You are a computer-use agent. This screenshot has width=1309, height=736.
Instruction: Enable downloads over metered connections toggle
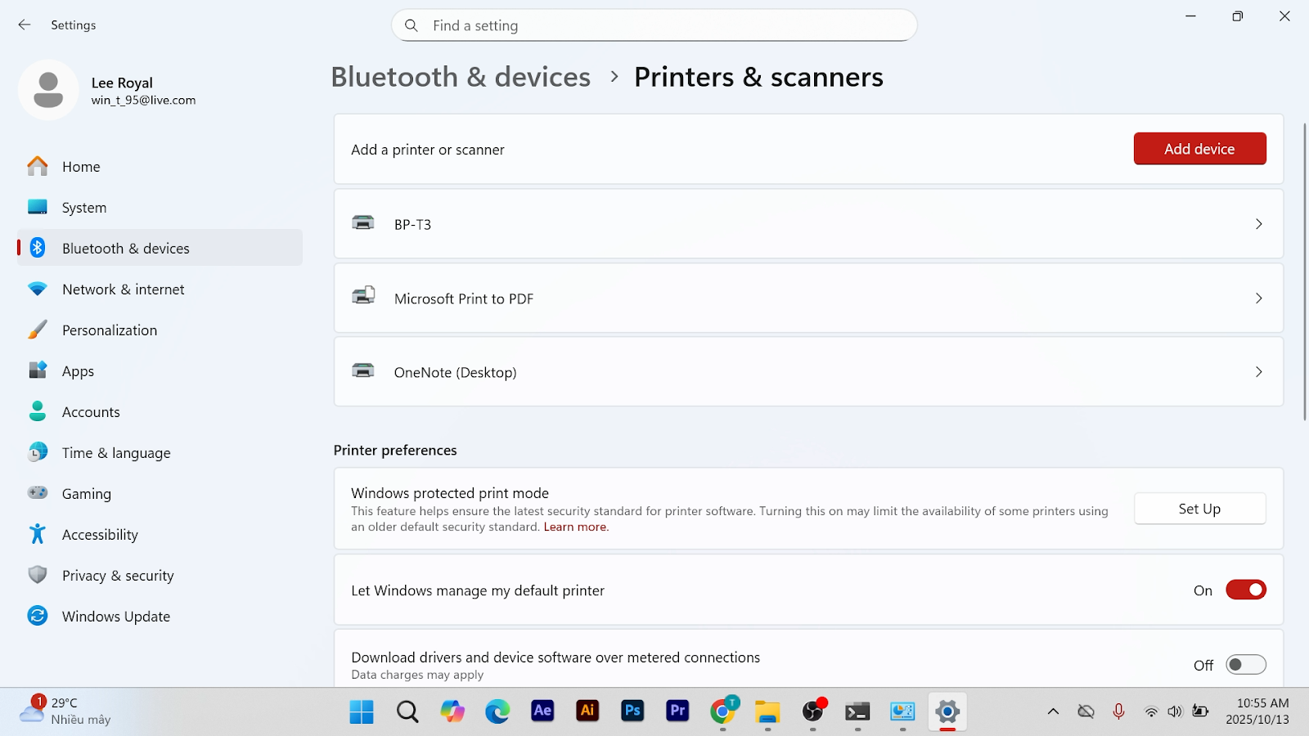1245,665
